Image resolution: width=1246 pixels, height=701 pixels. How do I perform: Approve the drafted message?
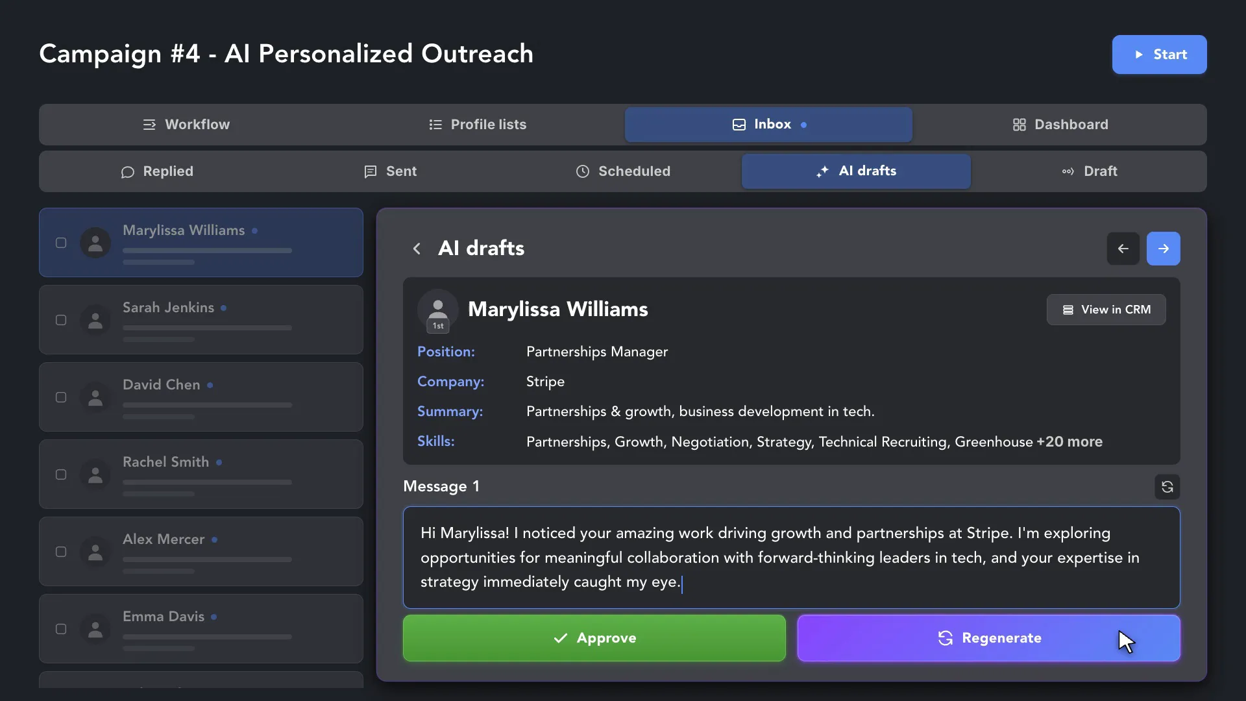[594, 638]
